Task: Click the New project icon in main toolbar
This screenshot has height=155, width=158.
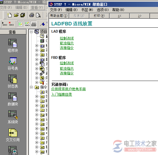Action: pos(10,15)
